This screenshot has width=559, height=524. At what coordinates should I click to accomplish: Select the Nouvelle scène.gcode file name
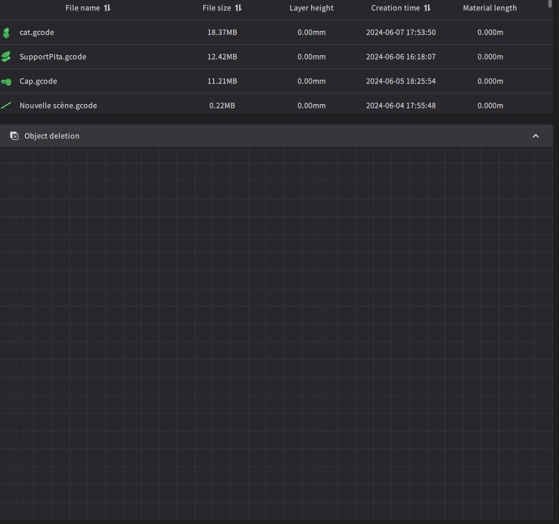tap(58, 105)
